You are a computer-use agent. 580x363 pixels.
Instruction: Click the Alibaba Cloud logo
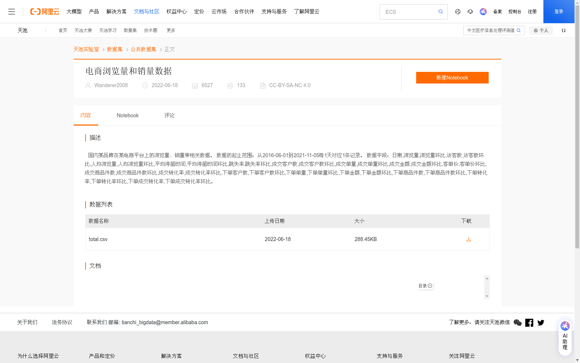coord(45,12)
